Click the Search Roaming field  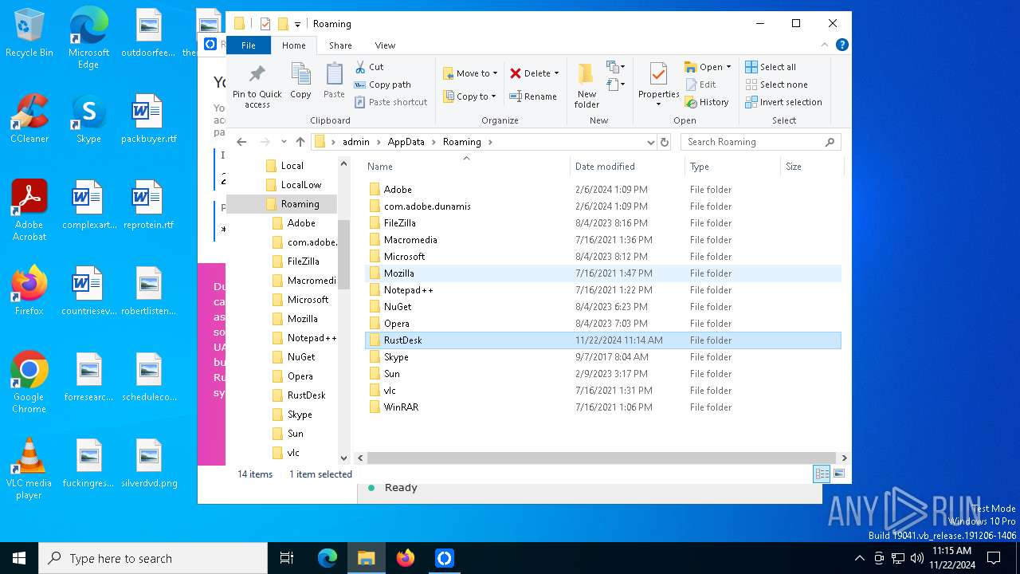point(761,142)
